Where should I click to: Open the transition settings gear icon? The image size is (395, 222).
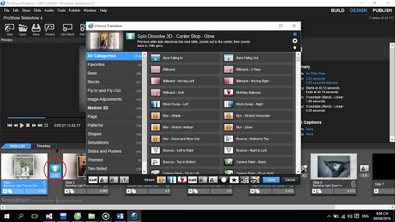[x=295, y=41]
